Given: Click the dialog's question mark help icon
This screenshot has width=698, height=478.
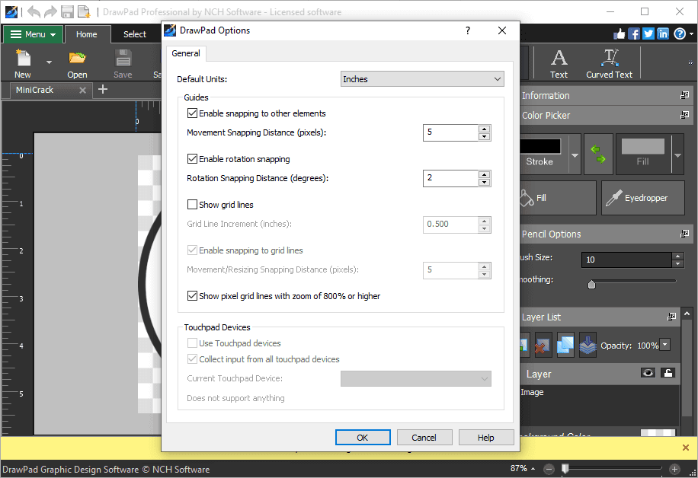Looking at the screenshot, I should pyautogui.click(x=467, y=30).
